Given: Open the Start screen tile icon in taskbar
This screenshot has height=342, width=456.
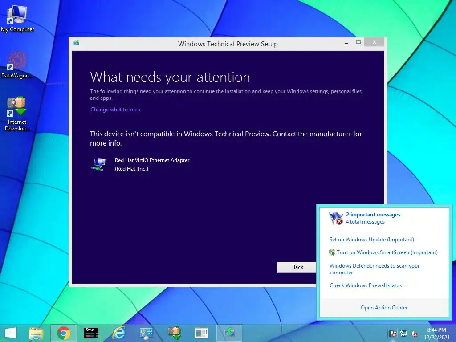Looking at the screenshot, I should click(x=91, y=333).
